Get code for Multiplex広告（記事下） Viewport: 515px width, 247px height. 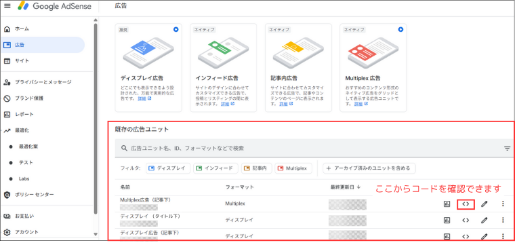[x=466, y=204]
